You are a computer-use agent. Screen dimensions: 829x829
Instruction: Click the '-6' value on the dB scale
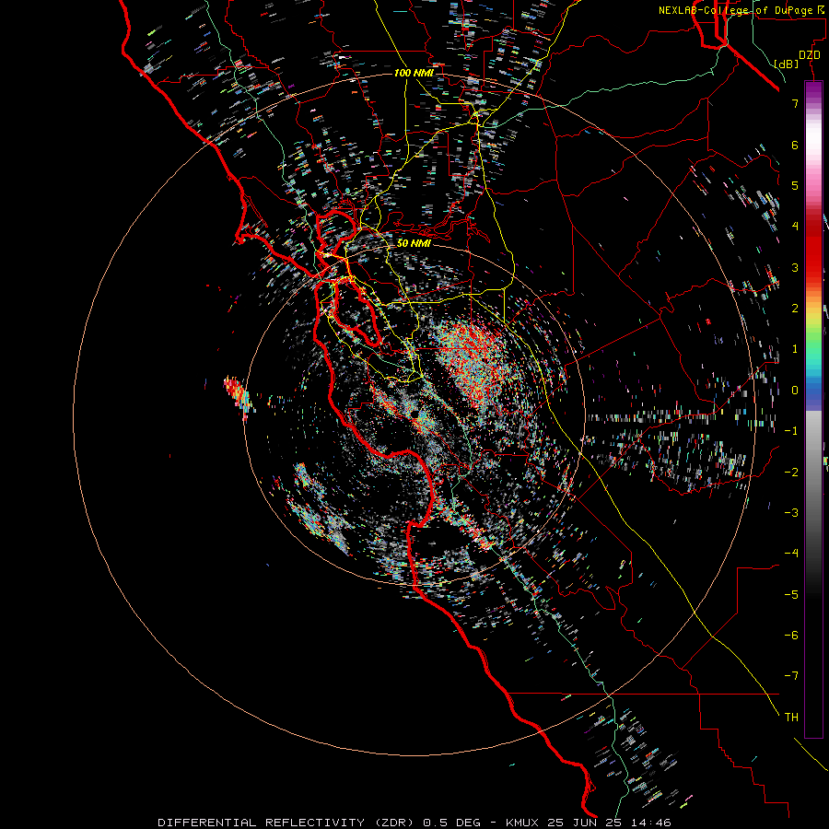click(x=791, y=636)
